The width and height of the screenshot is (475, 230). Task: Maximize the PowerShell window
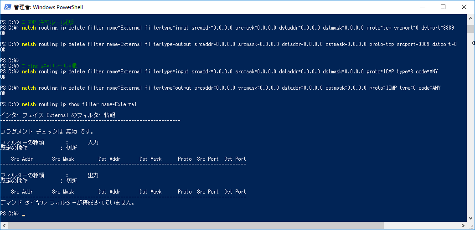click(x=443, y=7)
